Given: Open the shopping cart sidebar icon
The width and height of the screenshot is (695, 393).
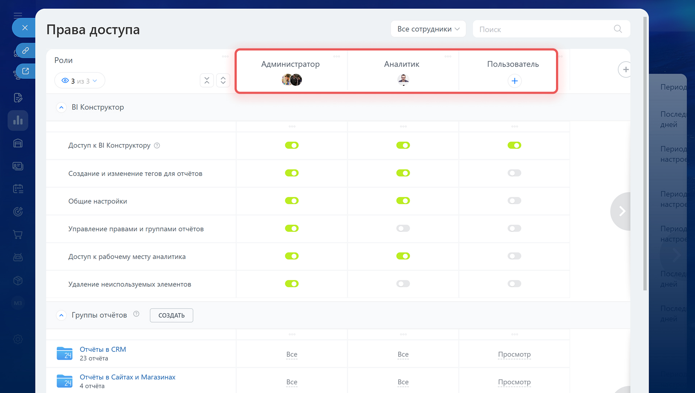Looking at the screenshot, I should (x=18, y=234).
